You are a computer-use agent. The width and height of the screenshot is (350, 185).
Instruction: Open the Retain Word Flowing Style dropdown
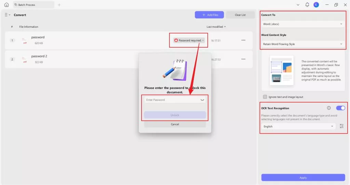coord(302,44)
